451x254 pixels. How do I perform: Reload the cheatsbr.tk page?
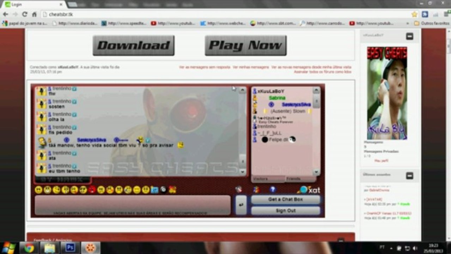(x=24, y=14)
